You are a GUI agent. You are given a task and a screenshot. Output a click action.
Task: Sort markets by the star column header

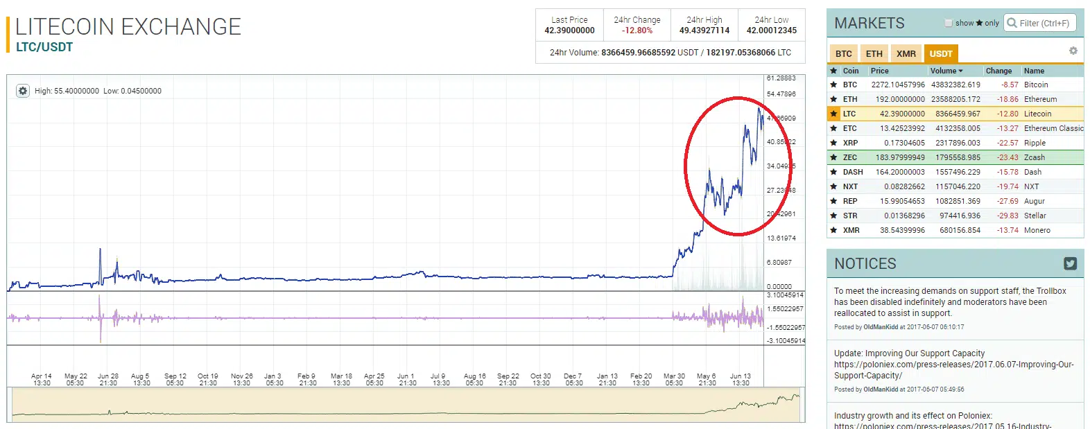coord(833,71)
